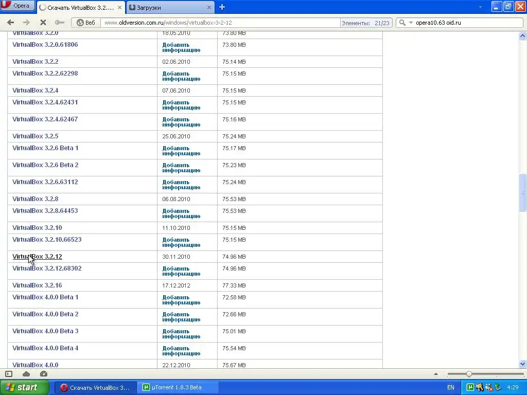Viewport: 527px width, 395px height.
Task: Close the Загрузки tab
Action: coord(209,7)
